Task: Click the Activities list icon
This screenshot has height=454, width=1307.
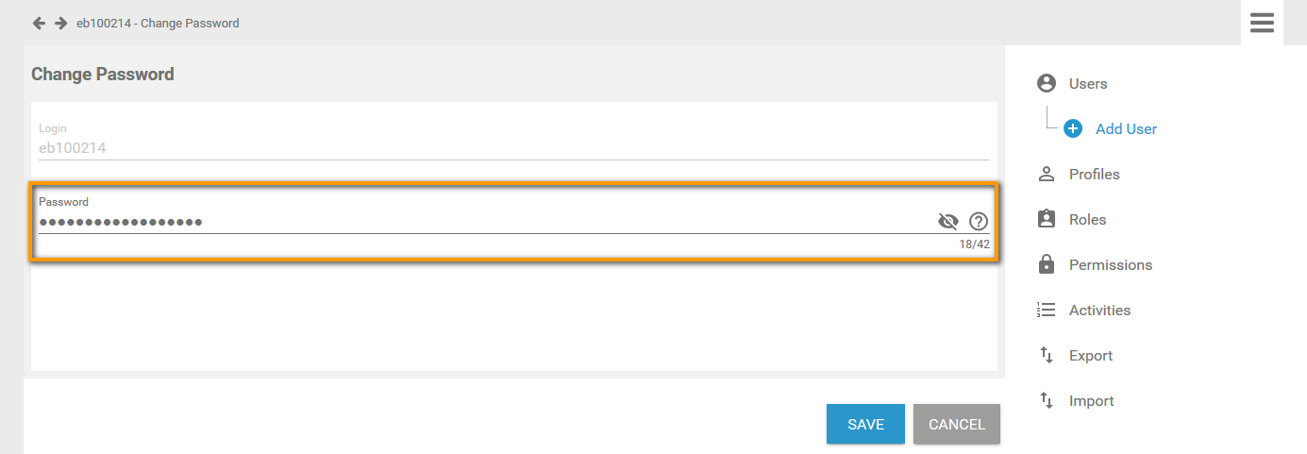Action: 1046,310
